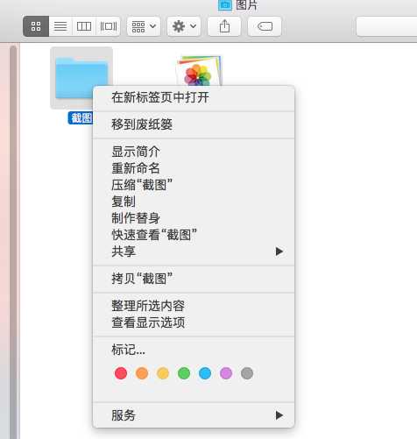Choose 制作替身 menu item

[194, 218]
